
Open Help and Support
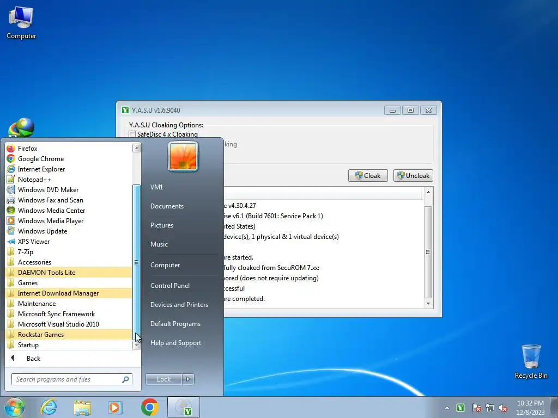point(175,343)
